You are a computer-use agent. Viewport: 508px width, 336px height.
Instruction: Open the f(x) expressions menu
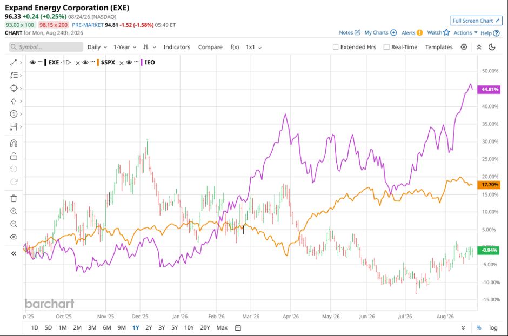235,47
